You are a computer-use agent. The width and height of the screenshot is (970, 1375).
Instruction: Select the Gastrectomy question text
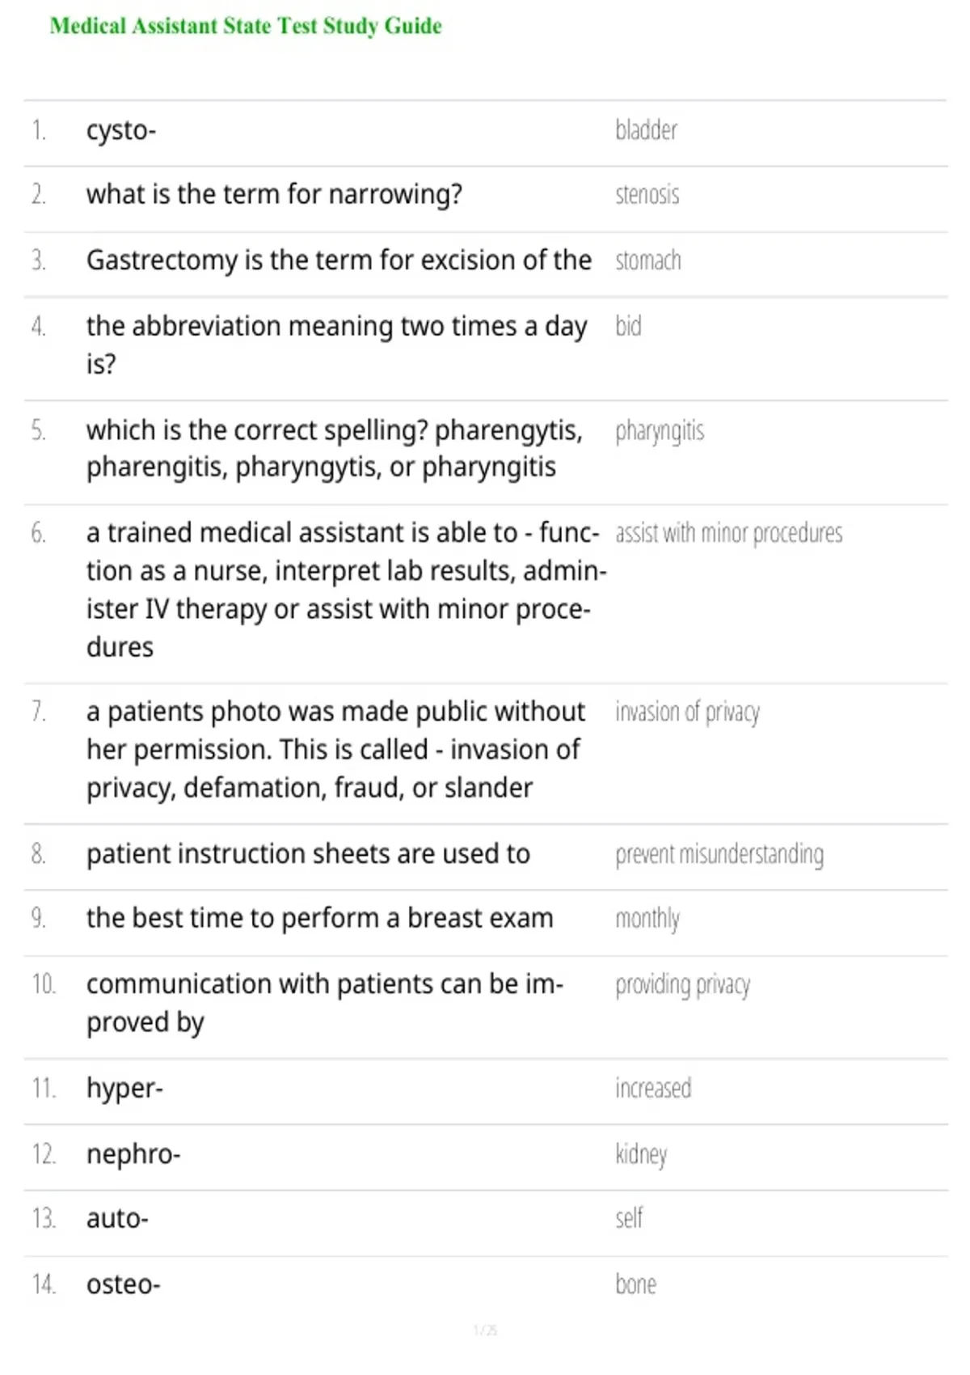(339, 260)
